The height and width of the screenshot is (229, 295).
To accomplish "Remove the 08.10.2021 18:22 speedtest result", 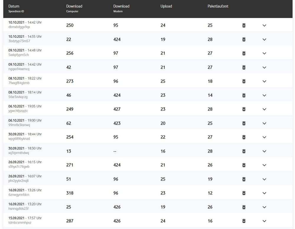I will click(244, 81).
